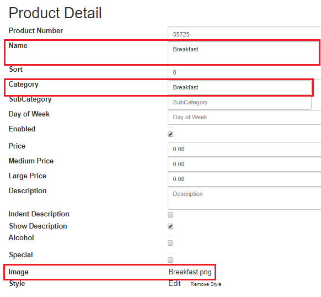Screen dimensions: 321x297
Task: Click the Product Detail heading
Action: (55, 13)
